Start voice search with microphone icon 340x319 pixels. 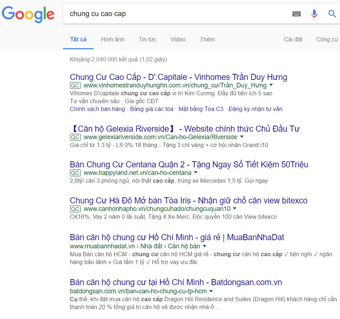(314, 14)
